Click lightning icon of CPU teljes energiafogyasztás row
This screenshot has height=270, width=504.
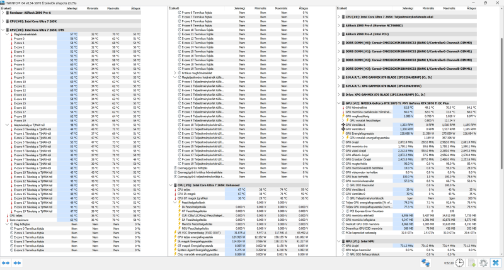click(x=176, y=237)
